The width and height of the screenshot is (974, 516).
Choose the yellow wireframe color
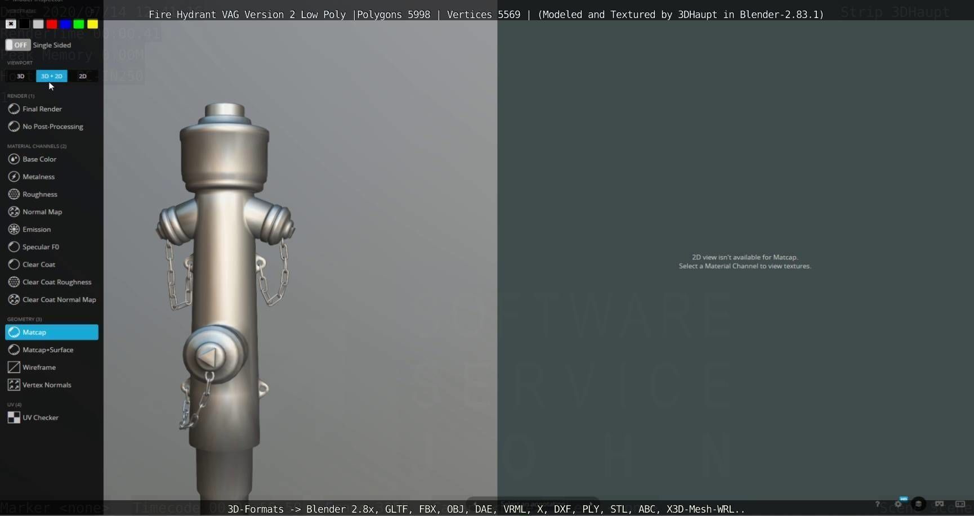point(92,24)
